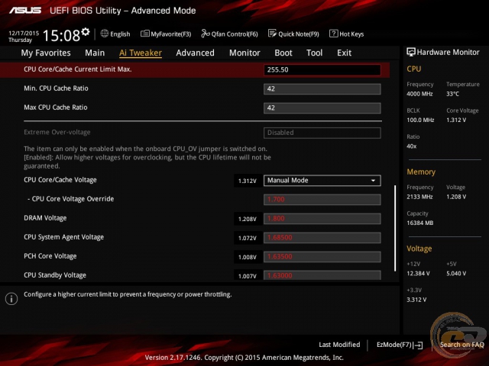Click the Hardware Monitor monitor icon
This screenshot has width=489, height=366.
click(411, 52)
